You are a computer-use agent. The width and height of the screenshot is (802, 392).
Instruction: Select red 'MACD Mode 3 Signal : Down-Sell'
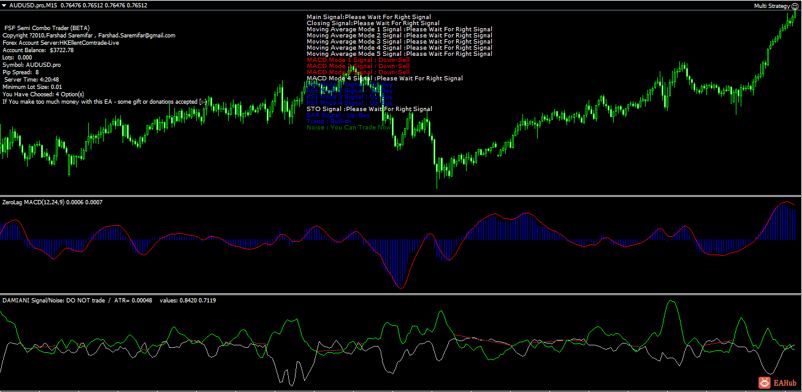358,72
